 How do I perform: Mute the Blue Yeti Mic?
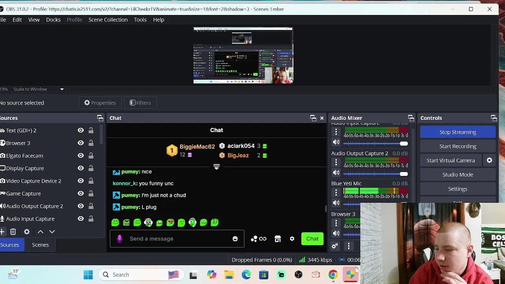tap(336, 203)
